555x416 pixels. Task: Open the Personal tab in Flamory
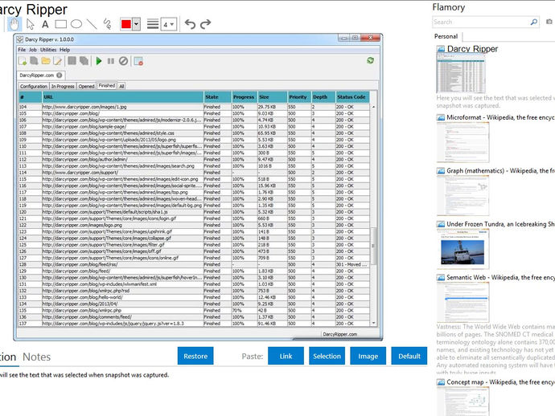tap(446, 36)
